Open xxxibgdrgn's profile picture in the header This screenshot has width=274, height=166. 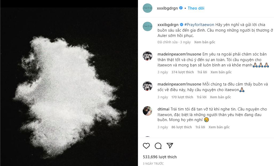coord(147,8)
